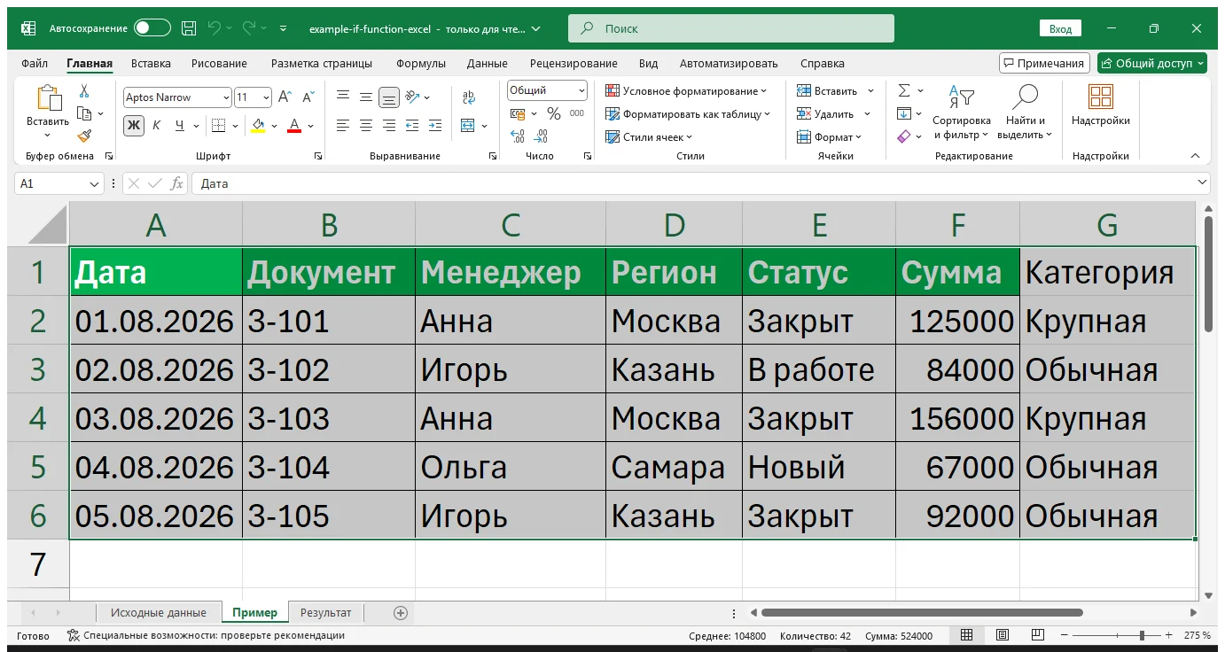
Task: Open Сортировка и фильтр dropdown
Action: (961, 111)
